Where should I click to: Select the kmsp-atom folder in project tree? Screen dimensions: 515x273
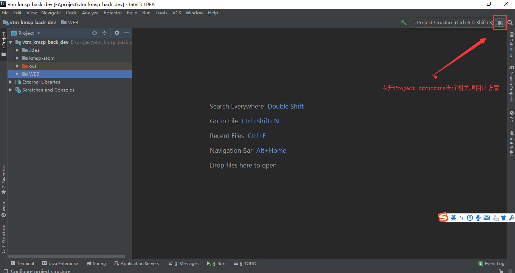42,58
